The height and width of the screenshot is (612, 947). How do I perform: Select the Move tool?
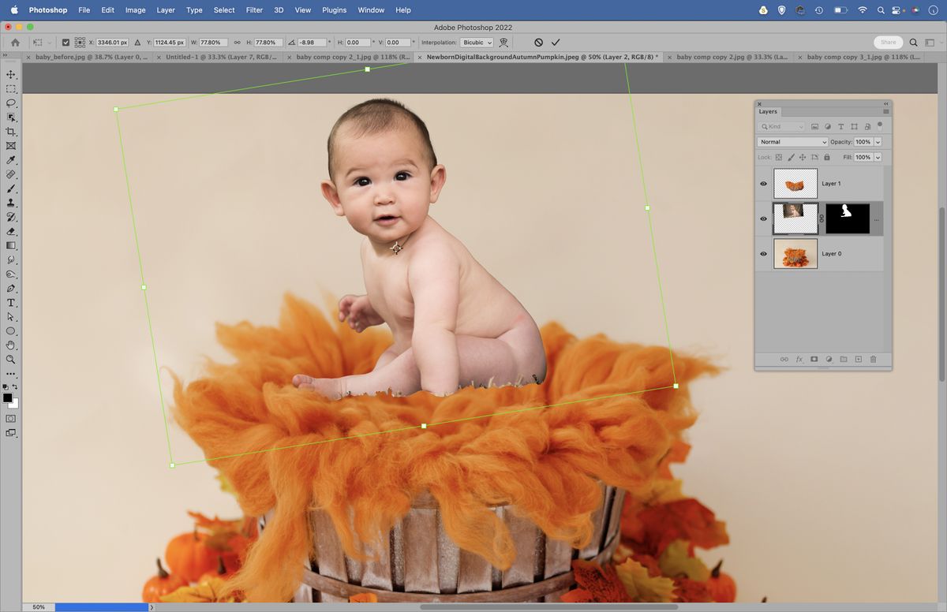point(11,74)
